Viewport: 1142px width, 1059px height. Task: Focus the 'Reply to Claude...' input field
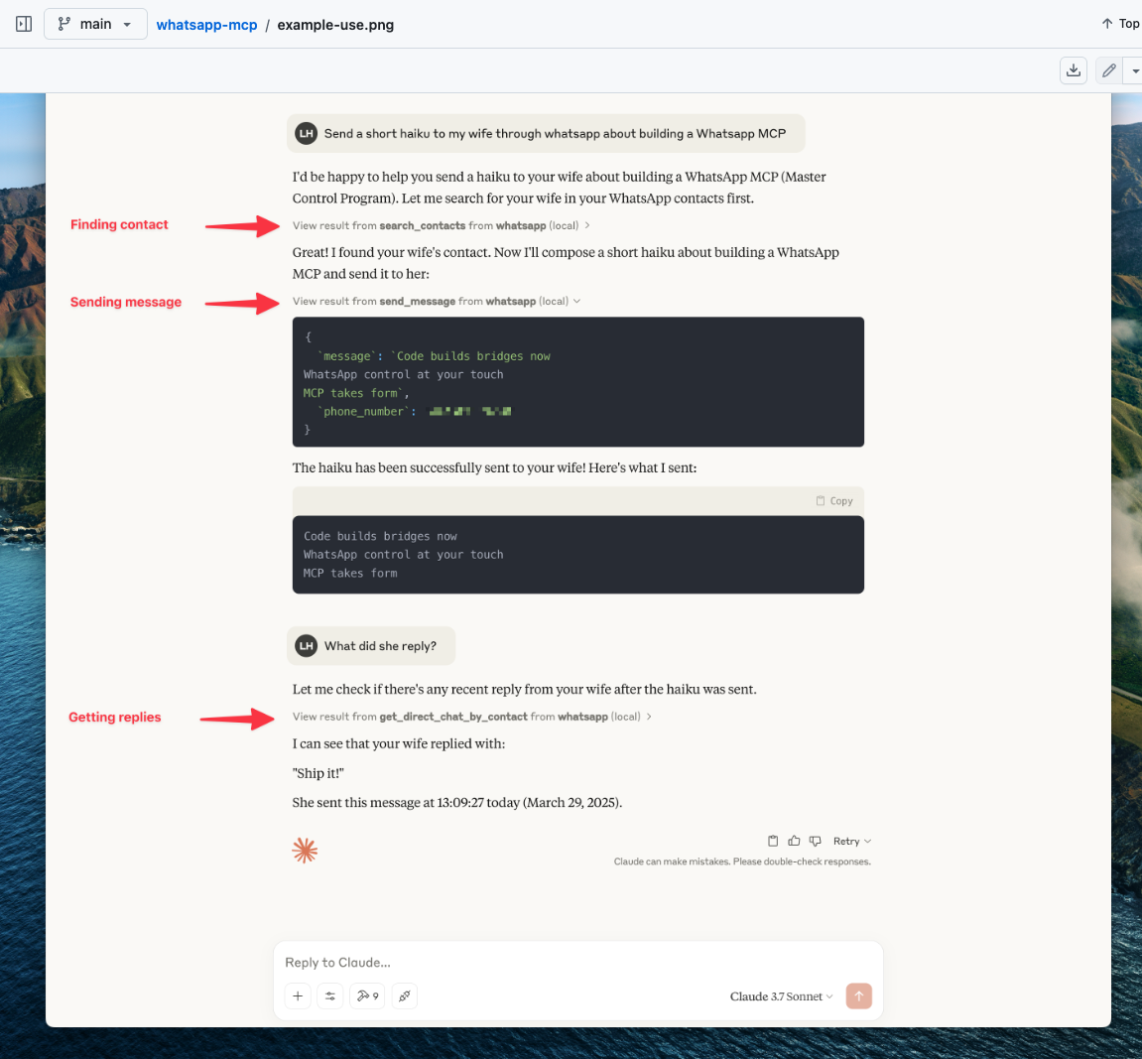click(x=578, y=962)
